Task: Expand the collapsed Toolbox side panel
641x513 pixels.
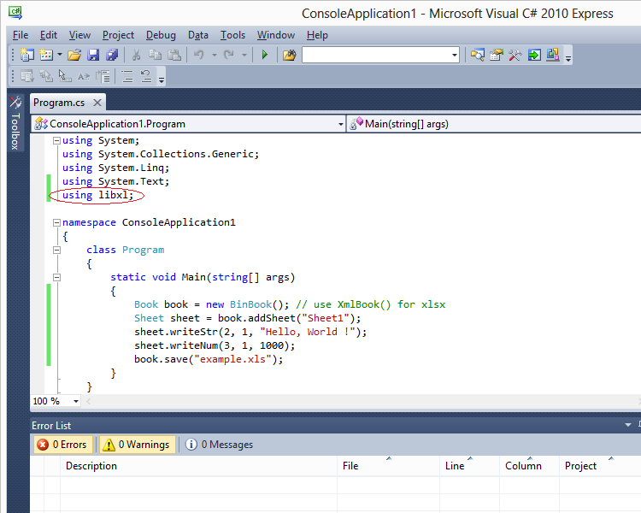Action: click(x=15, y=123)
